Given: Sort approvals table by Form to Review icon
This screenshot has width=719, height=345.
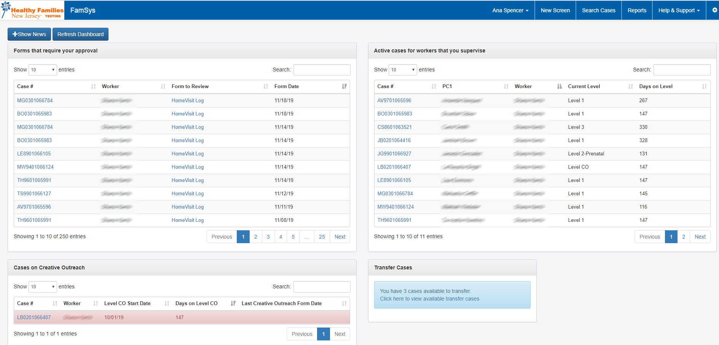Looking at the screenshot, I should (266, 87).
